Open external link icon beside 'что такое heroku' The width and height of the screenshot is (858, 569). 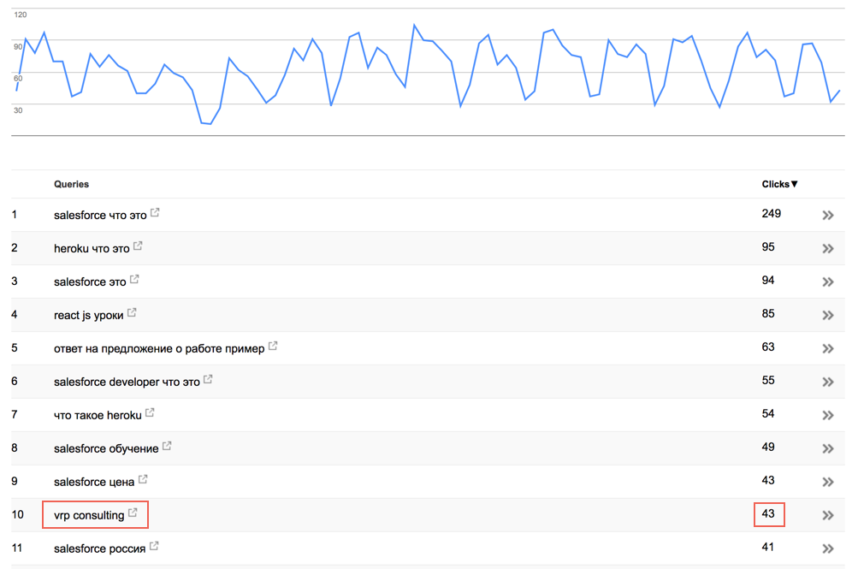point(150,412)
